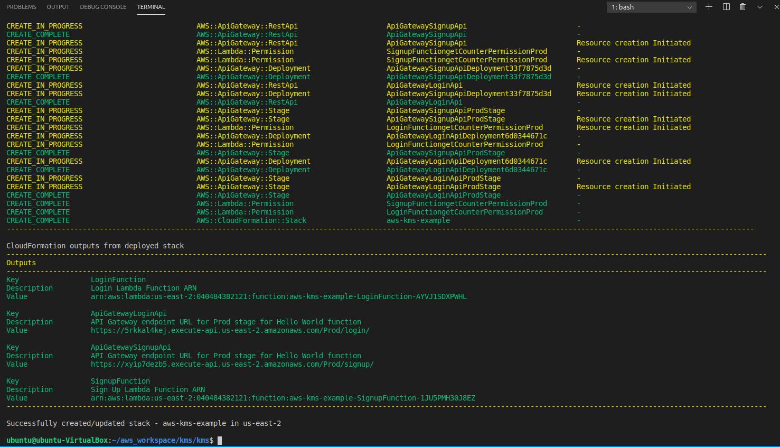
Task: Click 'AWS::CloudFormation::Stack' resource type
Action: tap(251, 220)
